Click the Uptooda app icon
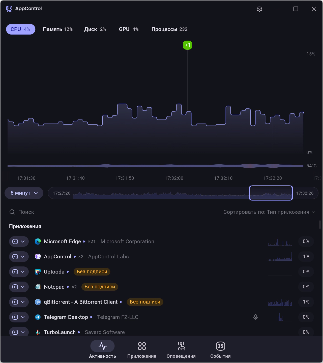The image size is (323, 363). click(x=38, y=272)
